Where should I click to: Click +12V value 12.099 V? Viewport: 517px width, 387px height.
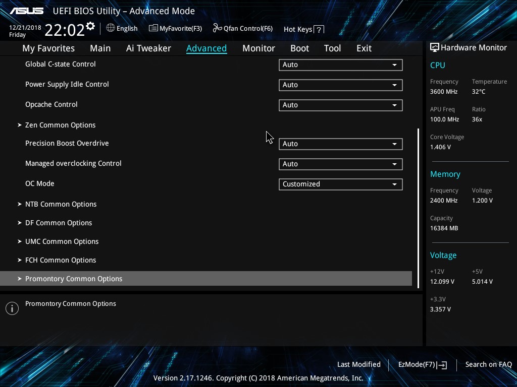(442, 282)
